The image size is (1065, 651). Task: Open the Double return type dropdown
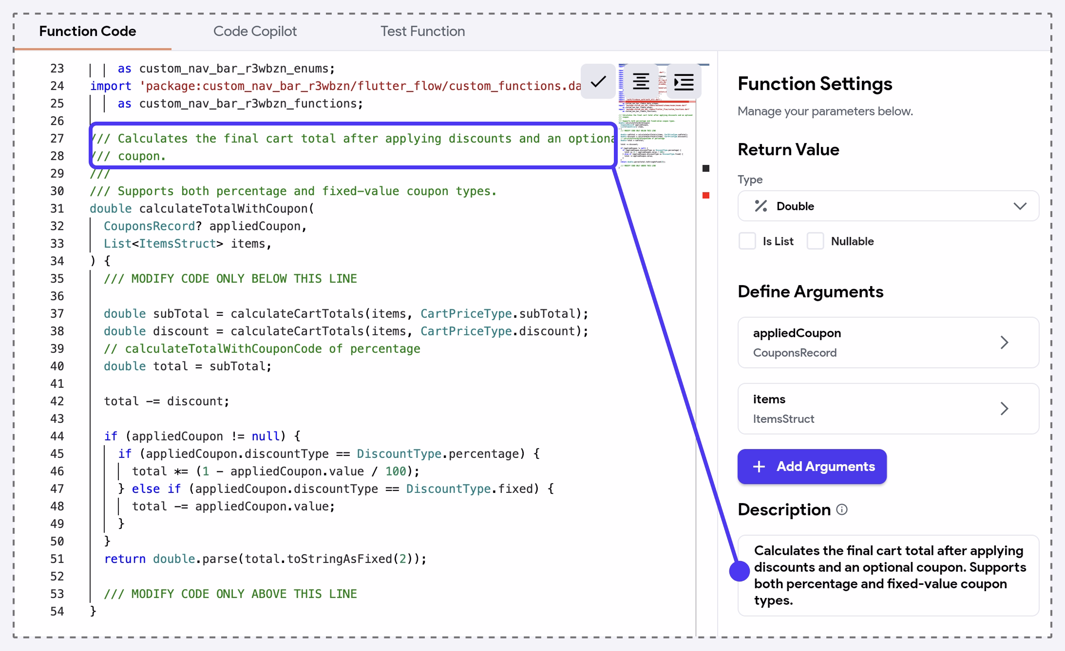point(888,206)
